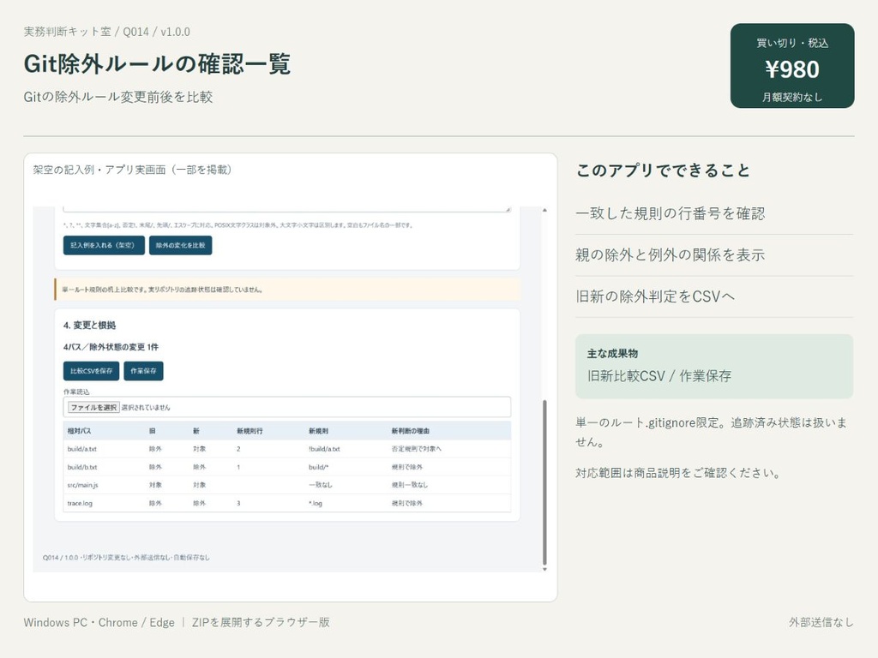This screenshot has width=878, height=658.
Task: Click the 外部送信なし footer text
Action: pos(821,622)
